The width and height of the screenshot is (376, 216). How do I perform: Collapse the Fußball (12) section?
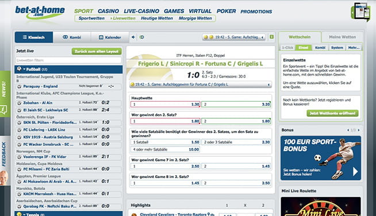pyautogui.click(x=68, y=70)
